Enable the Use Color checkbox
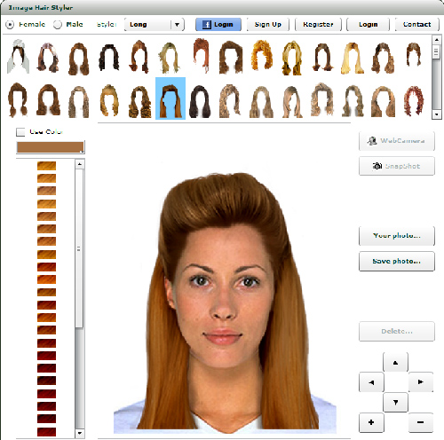 (20, 132)
